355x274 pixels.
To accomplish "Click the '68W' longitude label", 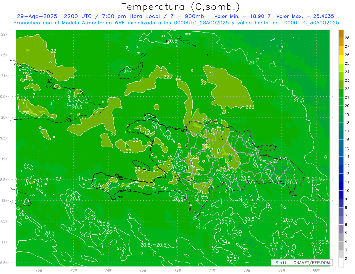I will (316, 270).
